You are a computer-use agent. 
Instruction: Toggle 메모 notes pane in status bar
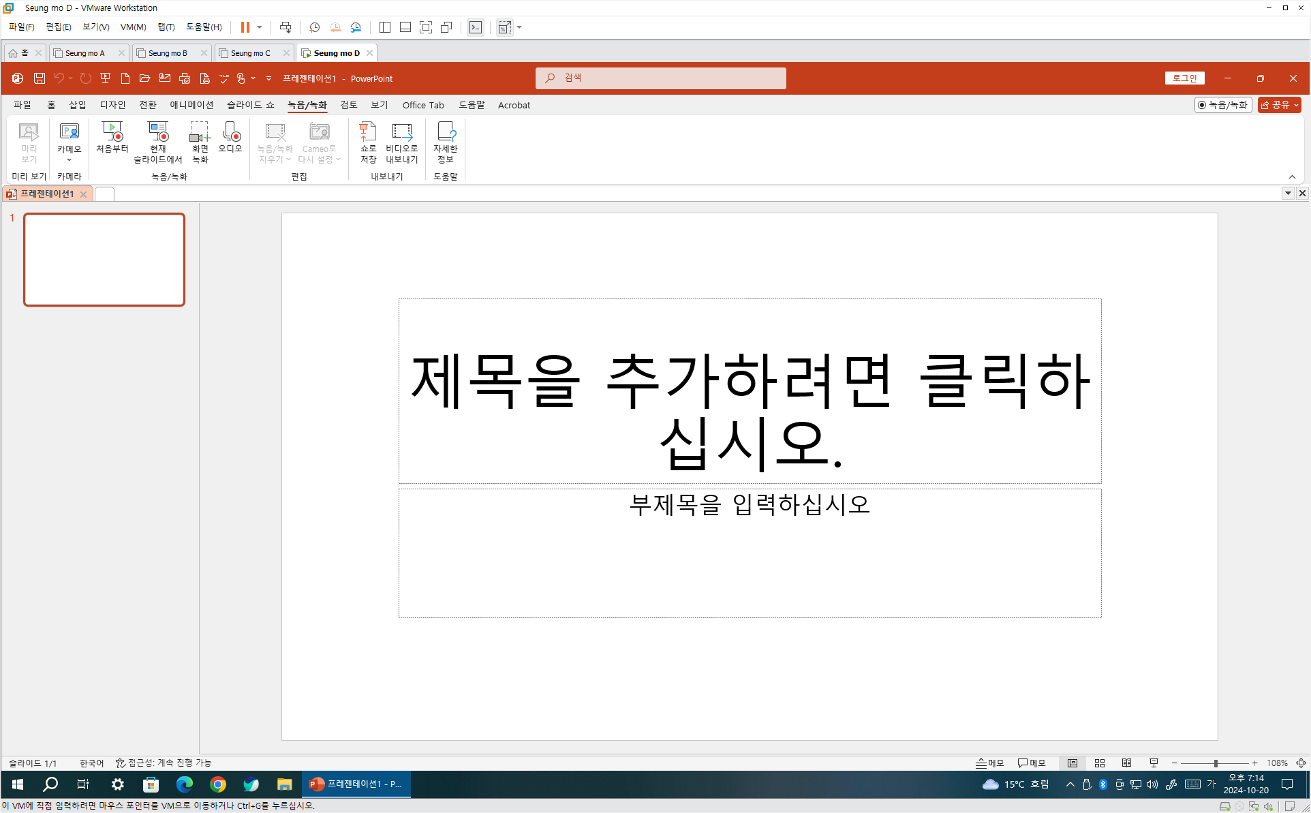pos(990,763)
